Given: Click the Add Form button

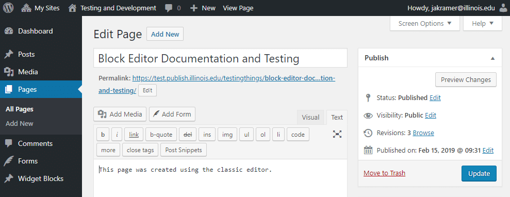Looking at the screenshot, I should coord(172,114).
